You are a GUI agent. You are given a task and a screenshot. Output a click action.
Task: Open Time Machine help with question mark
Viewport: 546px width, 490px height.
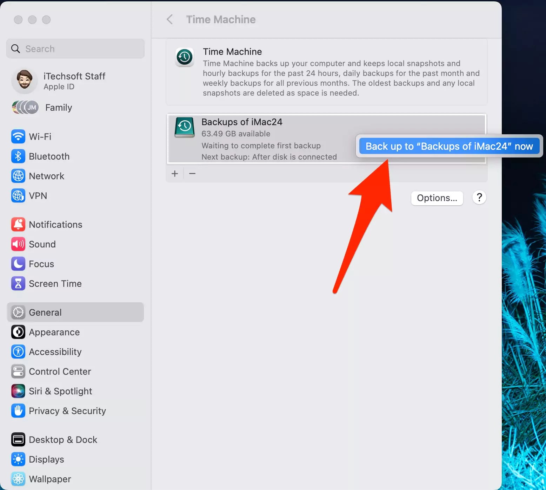tap(479, 198)
